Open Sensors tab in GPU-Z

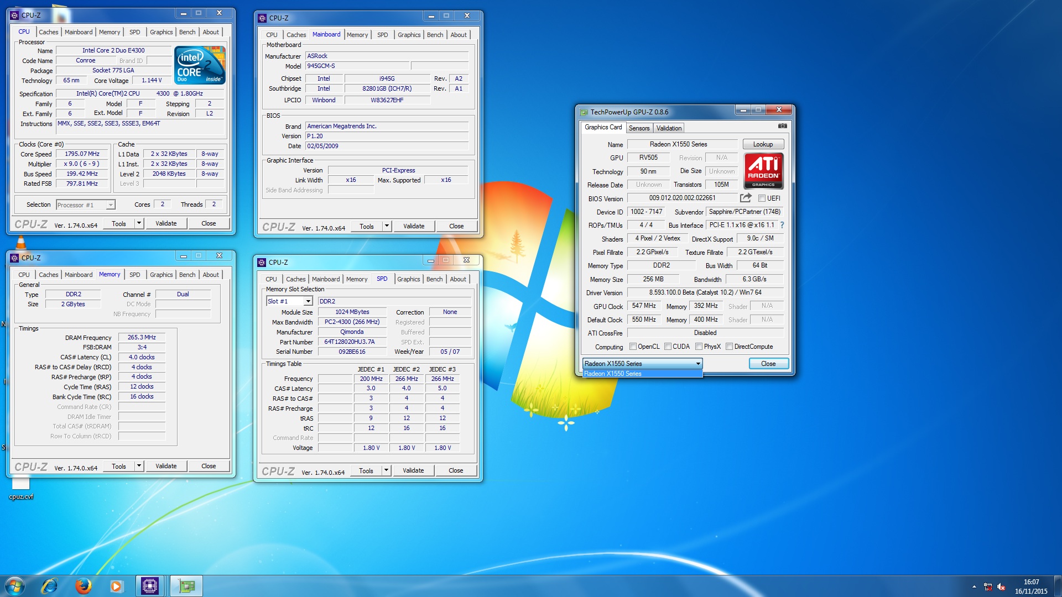[x=639, y=128]
